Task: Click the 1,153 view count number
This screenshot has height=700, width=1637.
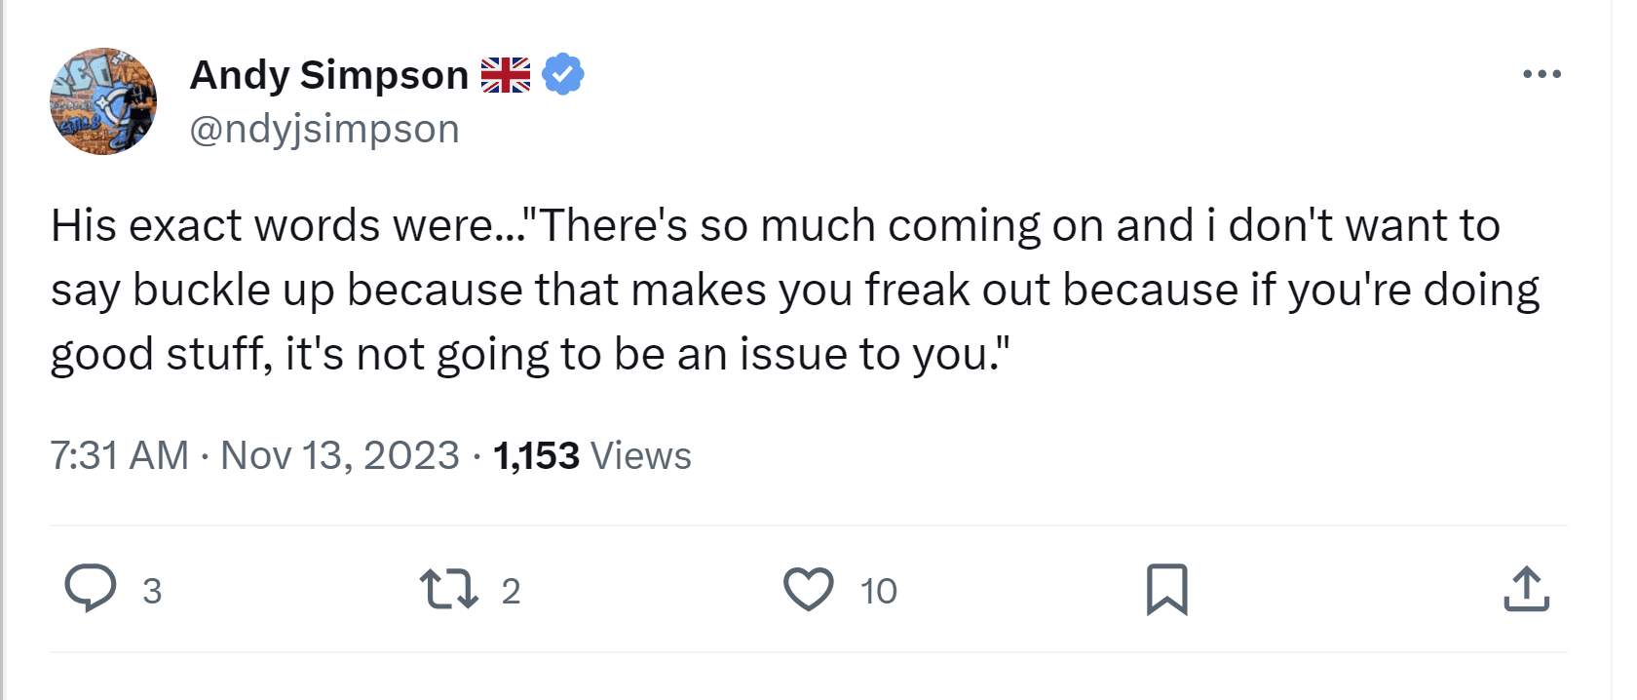Action: point(536,455)
